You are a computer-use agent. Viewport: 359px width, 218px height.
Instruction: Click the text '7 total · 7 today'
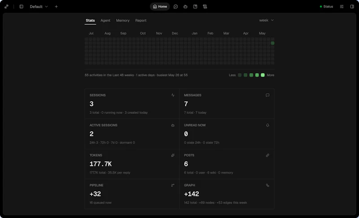click(x=195, y=113)
